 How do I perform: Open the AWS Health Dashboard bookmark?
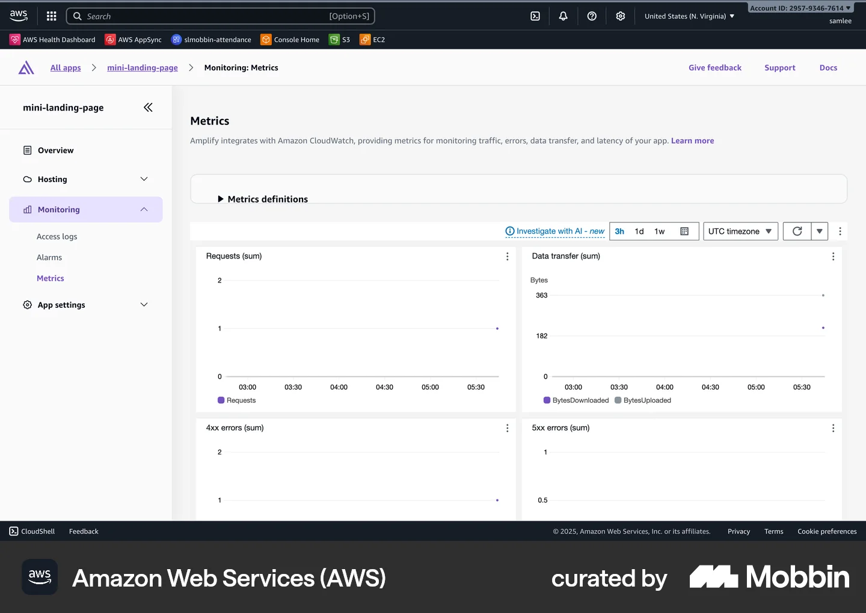pos(52,40)
